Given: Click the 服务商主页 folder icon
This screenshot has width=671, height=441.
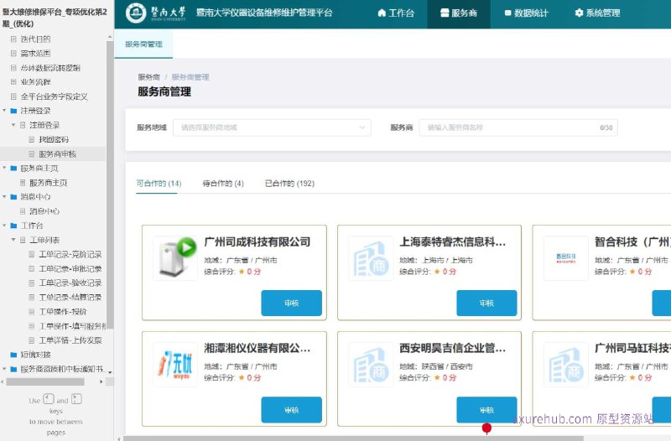Looking at the screenshot, I should tap(13, 169).
